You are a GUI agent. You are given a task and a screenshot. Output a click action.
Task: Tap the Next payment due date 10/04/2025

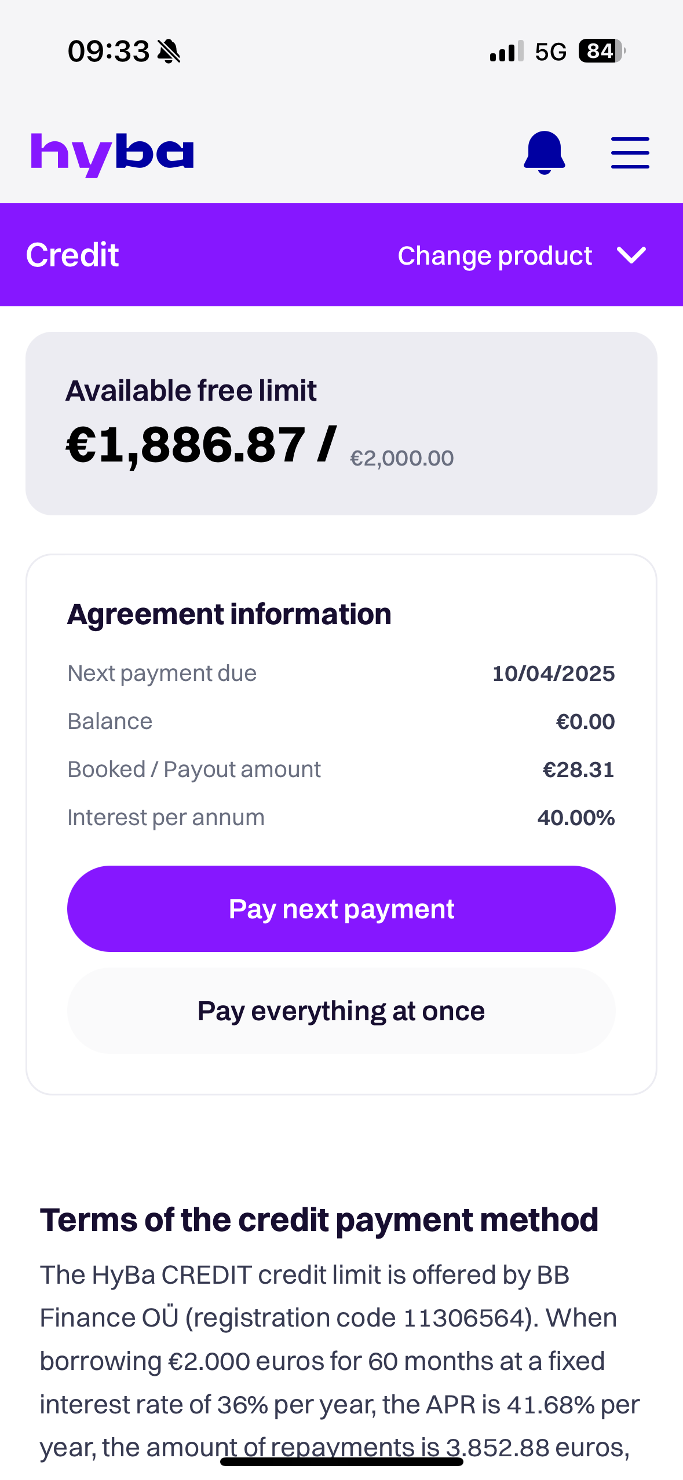click(x=553, y=673)
